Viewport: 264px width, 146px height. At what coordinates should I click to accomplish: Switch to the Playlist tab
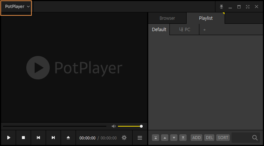click(206, 18)
